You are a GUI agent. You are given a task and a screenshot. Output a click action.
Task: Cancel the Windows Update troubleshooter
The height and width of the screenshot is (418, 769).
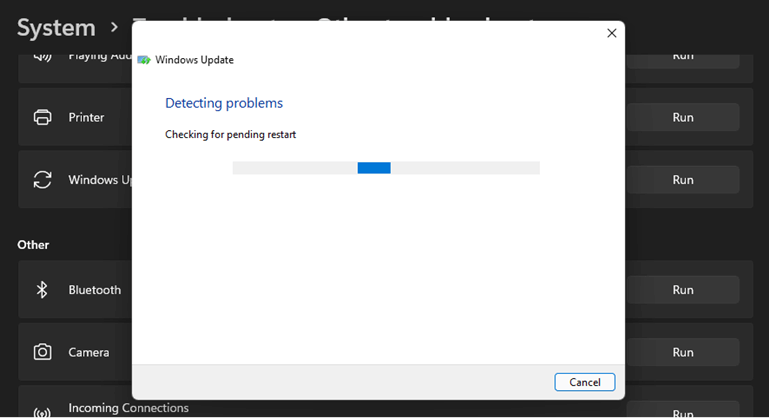(584, 382)
